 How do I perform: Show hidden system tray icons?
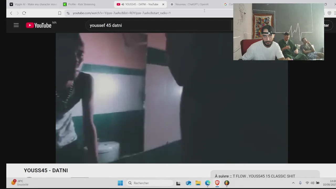point(293,183)
